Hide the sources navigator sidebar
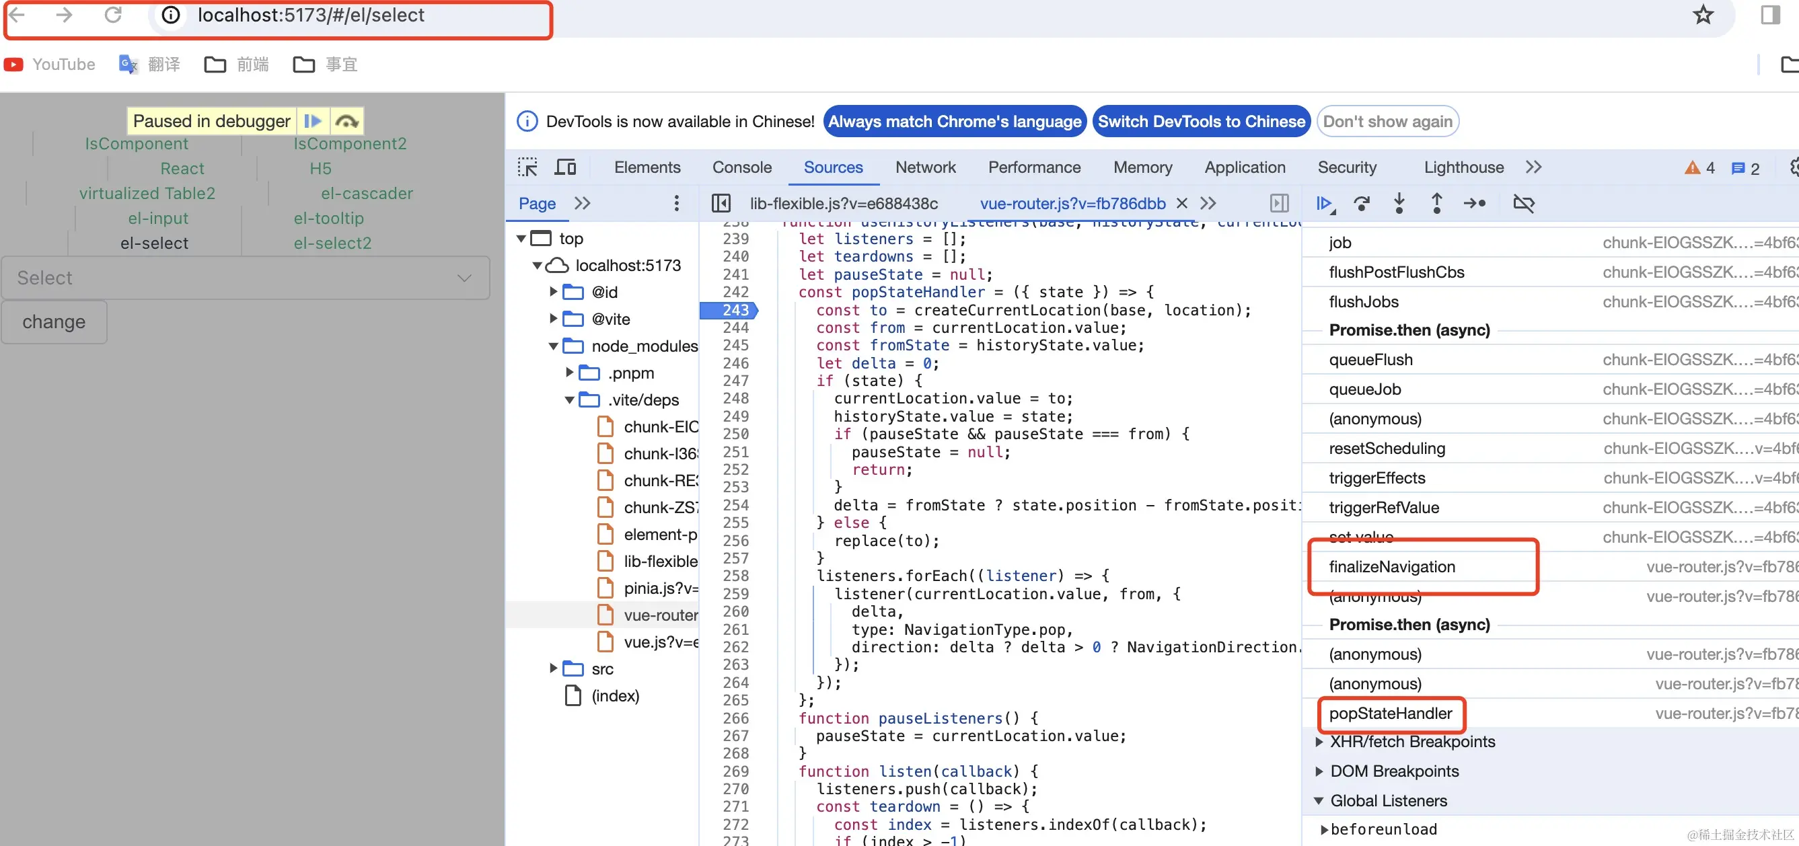 pos(721,203)
